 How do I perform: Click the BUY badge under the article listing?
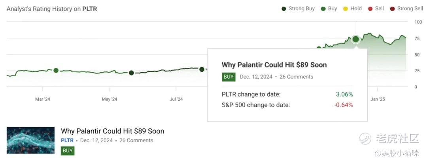68,151
